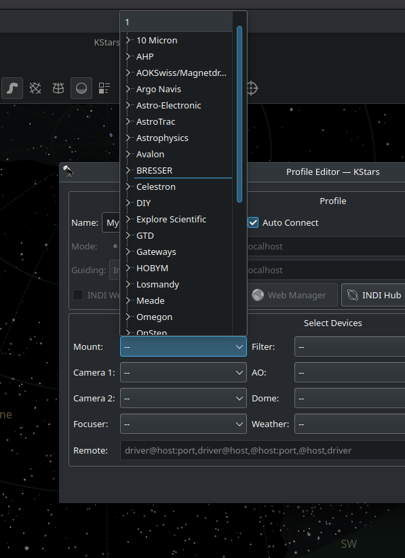The height and width of the screenshot is (558, 405).
Task: Click the INDI Hub button
Action: click(373, 295)
